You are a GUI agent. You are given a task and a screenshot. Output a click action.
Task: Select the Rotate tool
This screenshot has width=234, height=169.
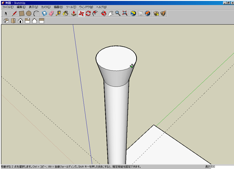[x=88, y=14]
